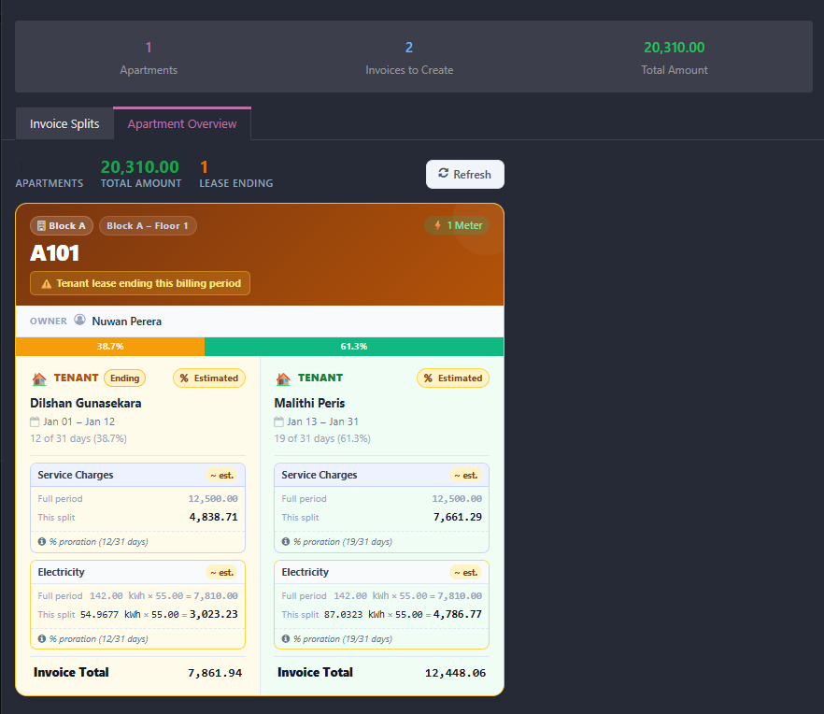Click the warning triangle icon
Screen dimensions: 824x714
(47, 284)
